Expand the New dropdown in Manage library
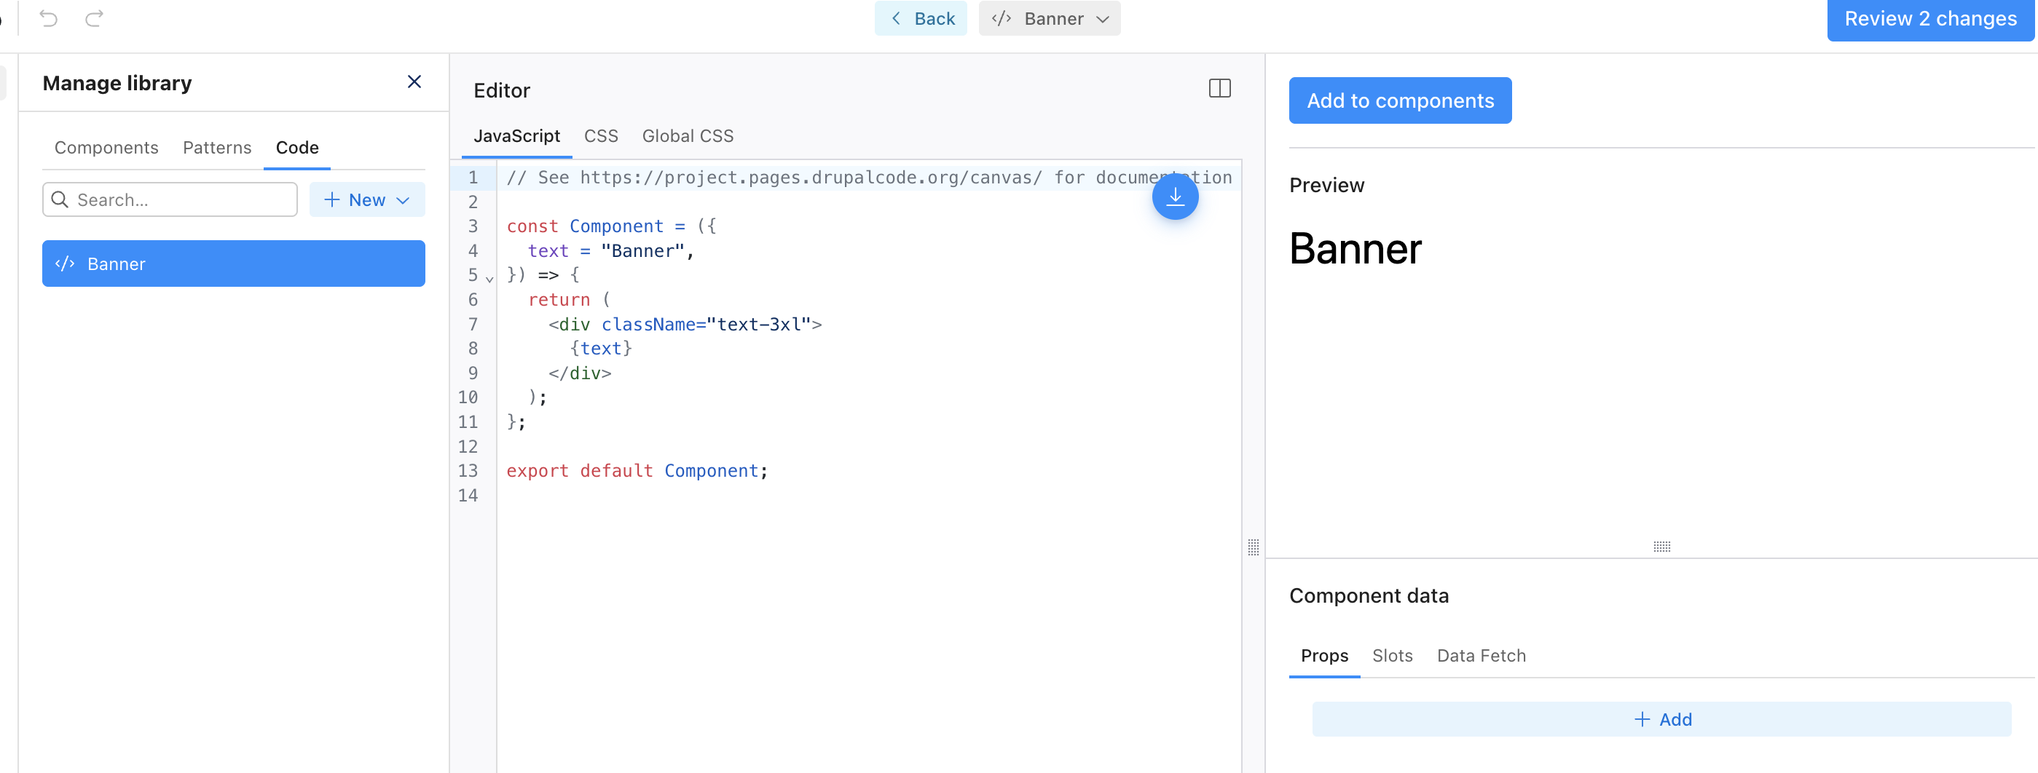Image resolution: width=2038 pixels, height=773 pixels. tap(366, 199)
